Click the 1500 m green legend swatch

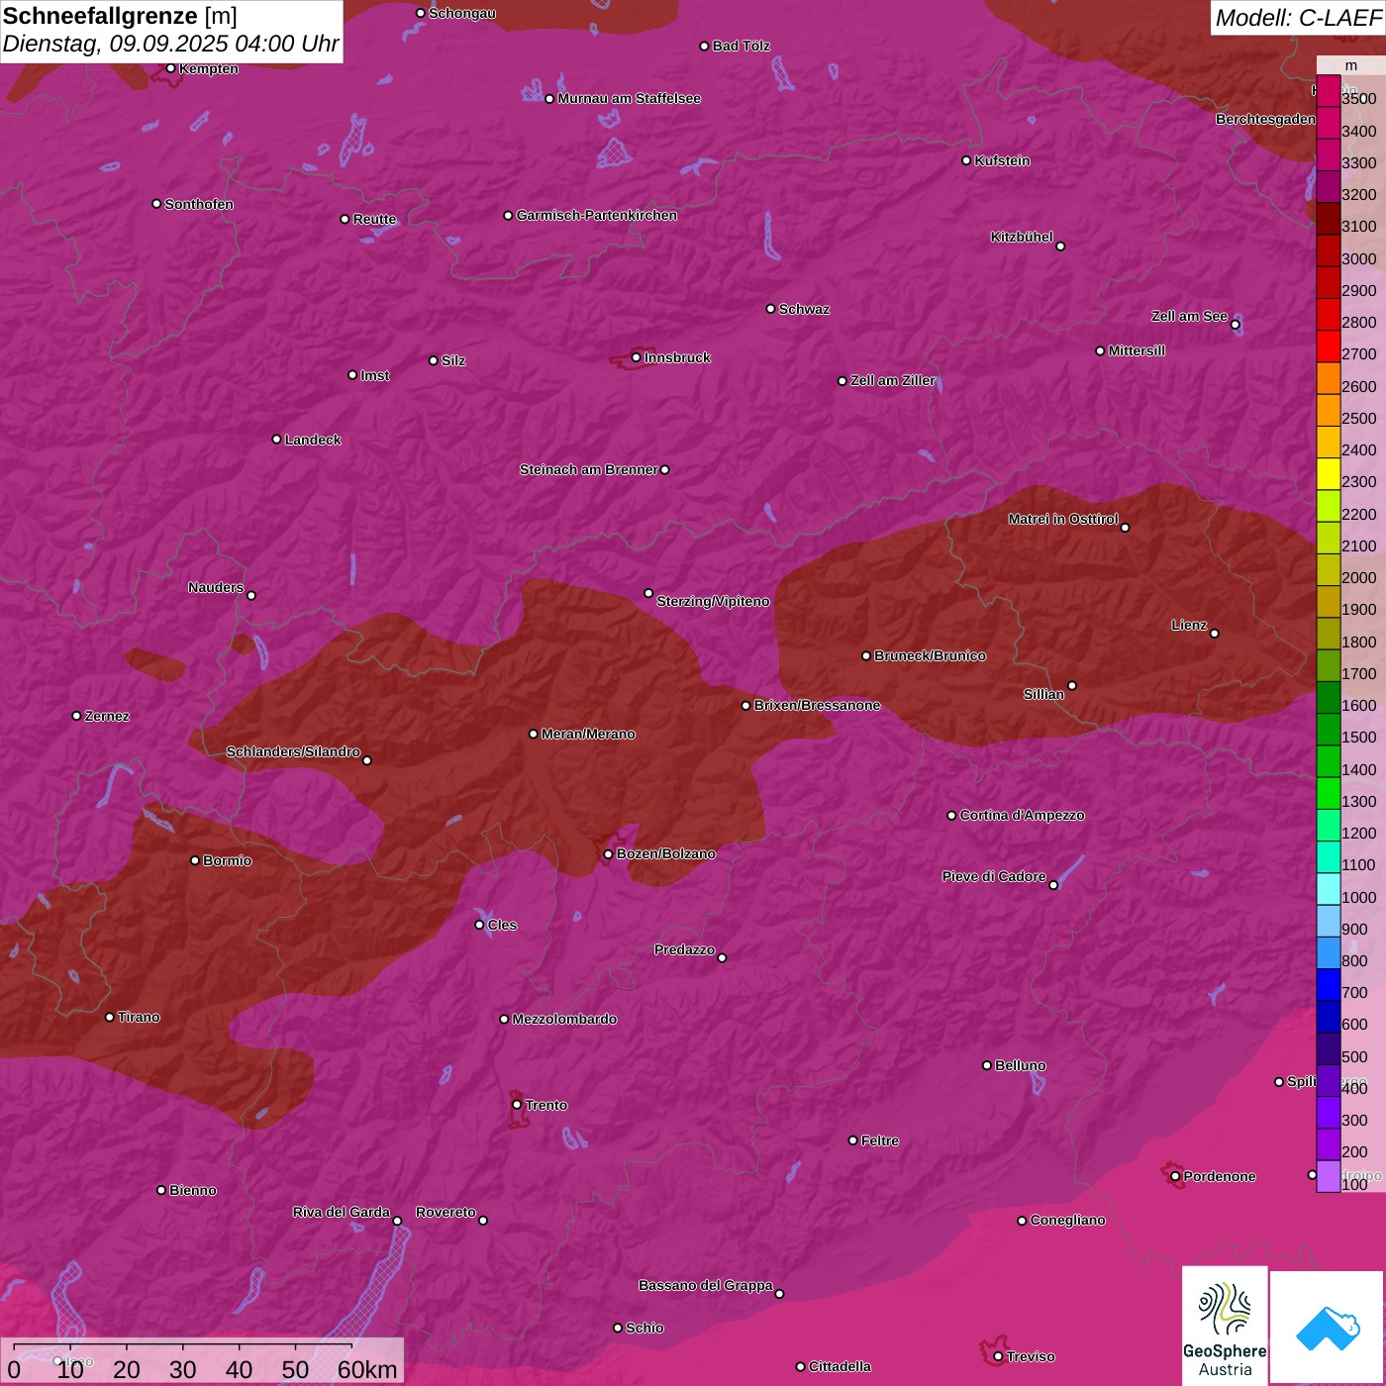click(x=1328, y=730)
